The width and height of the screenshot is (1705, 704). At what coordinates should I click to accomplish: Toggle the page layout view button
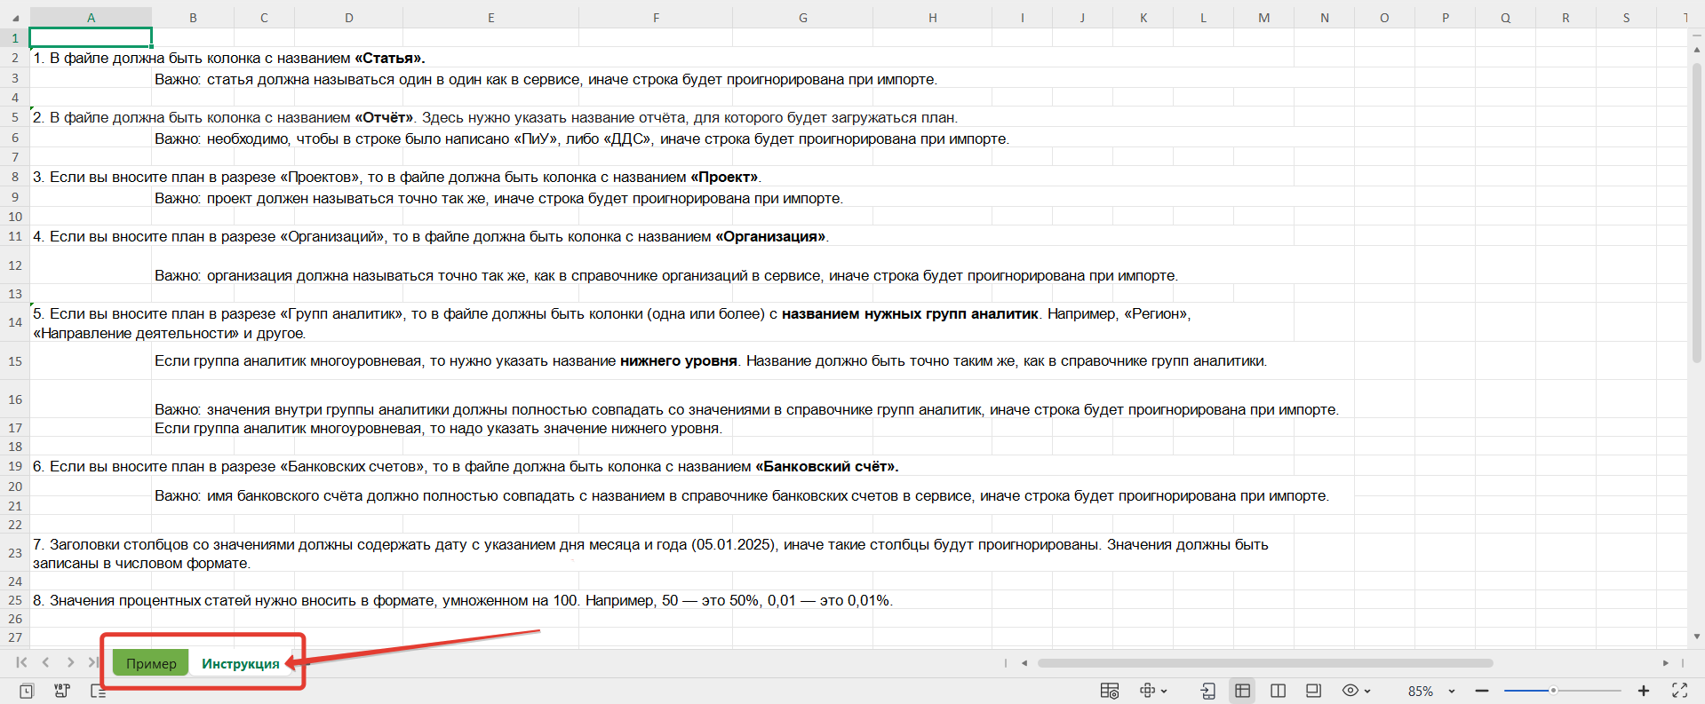[x=1313, y=691]
